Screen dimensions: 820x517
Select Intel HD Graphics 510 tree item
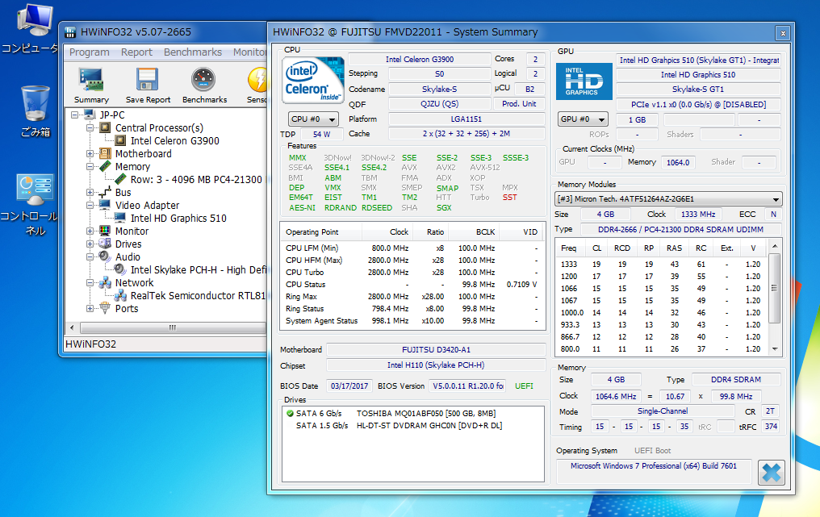click(178, 219)
